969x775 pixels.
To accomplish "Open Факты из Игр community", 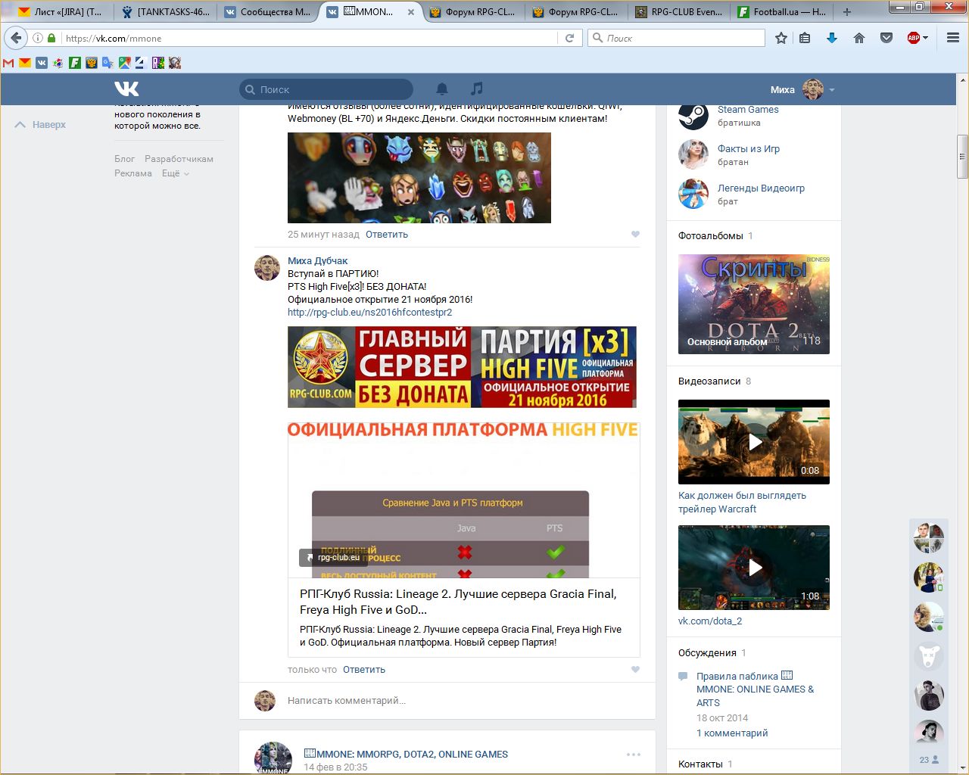I will [x=749, y=148].
